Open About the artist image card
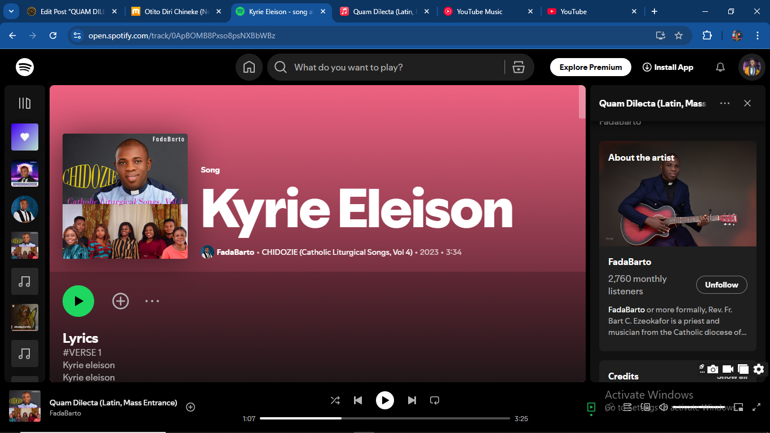This screenshot has width=770, height=433. [678, 193]
